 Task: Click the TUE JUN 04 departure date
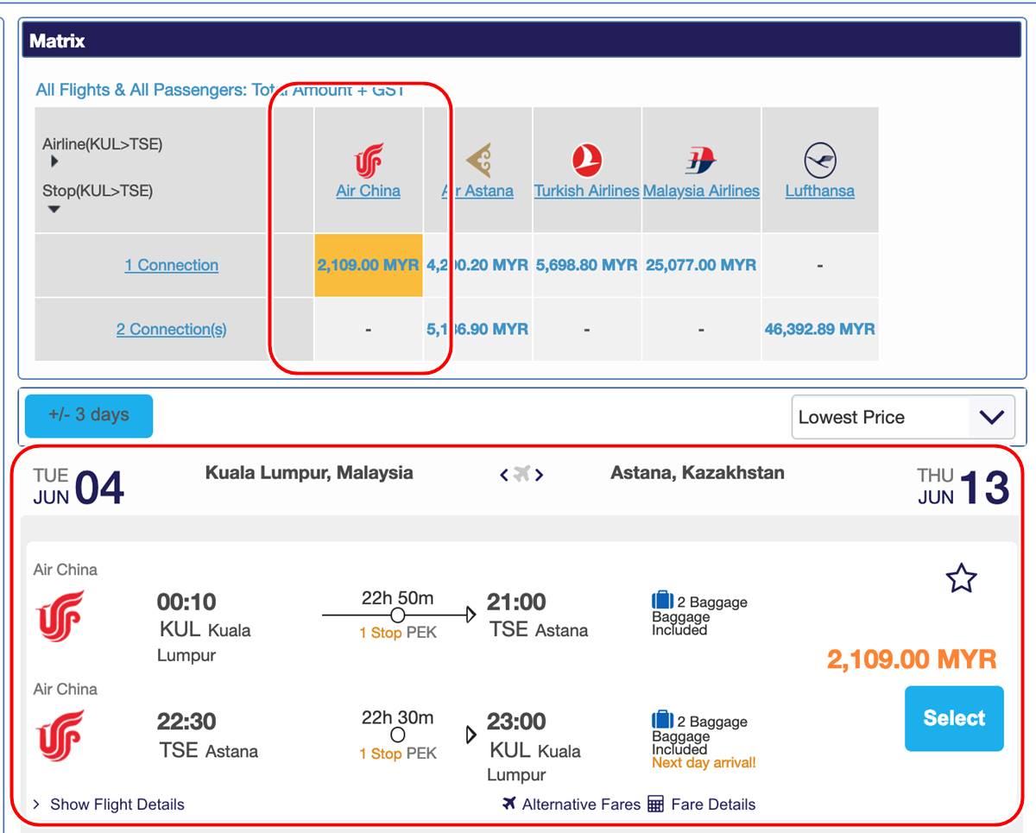click(x=79, y=487)
